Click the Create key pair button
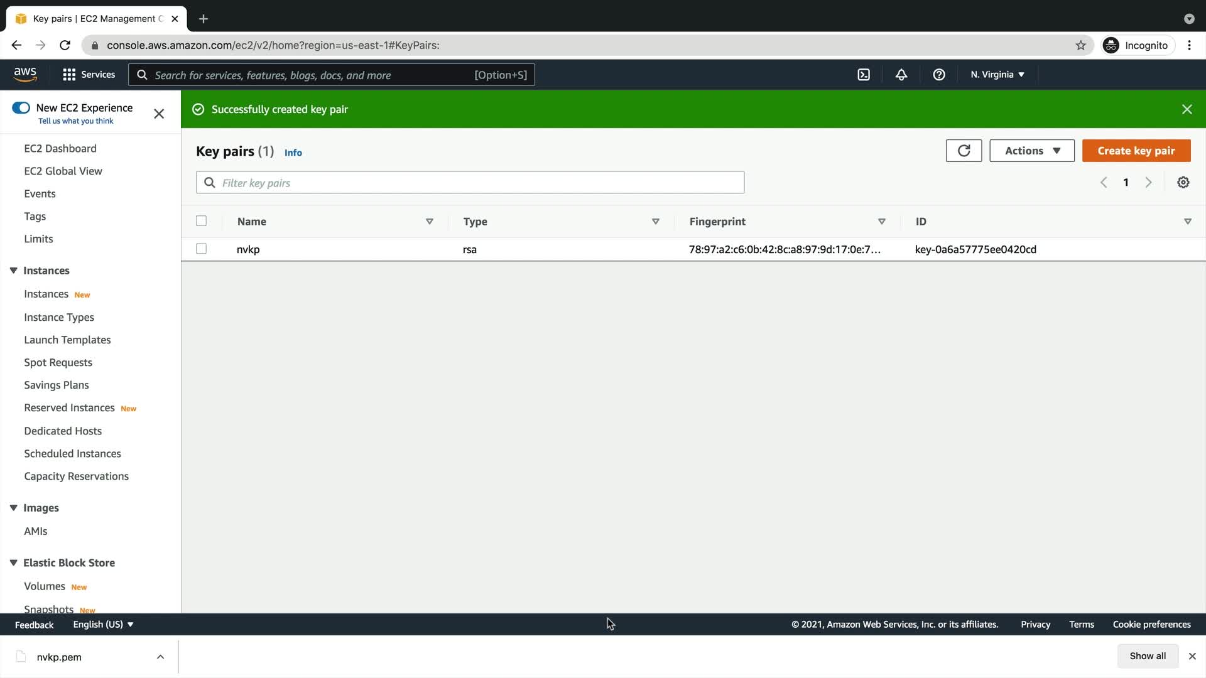 point(1136,151)
